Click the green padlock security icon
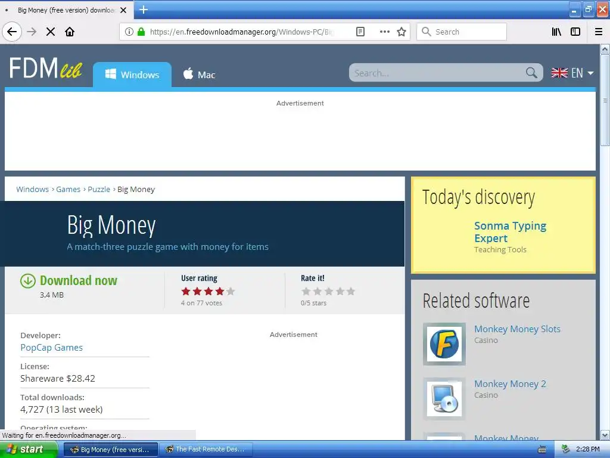The image size is (610, 458). click(141, 32)
